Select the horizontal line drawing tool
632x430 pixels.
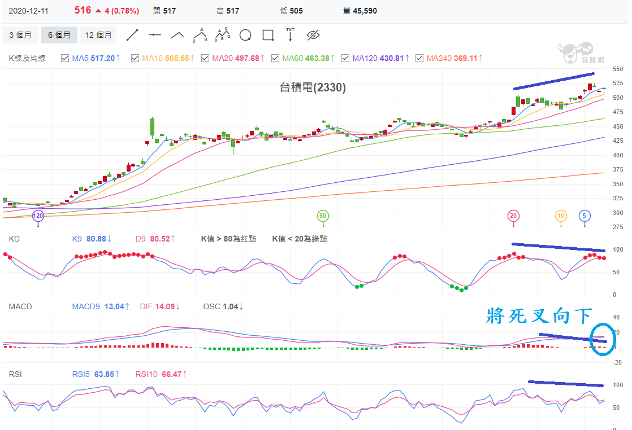[155, 35]
